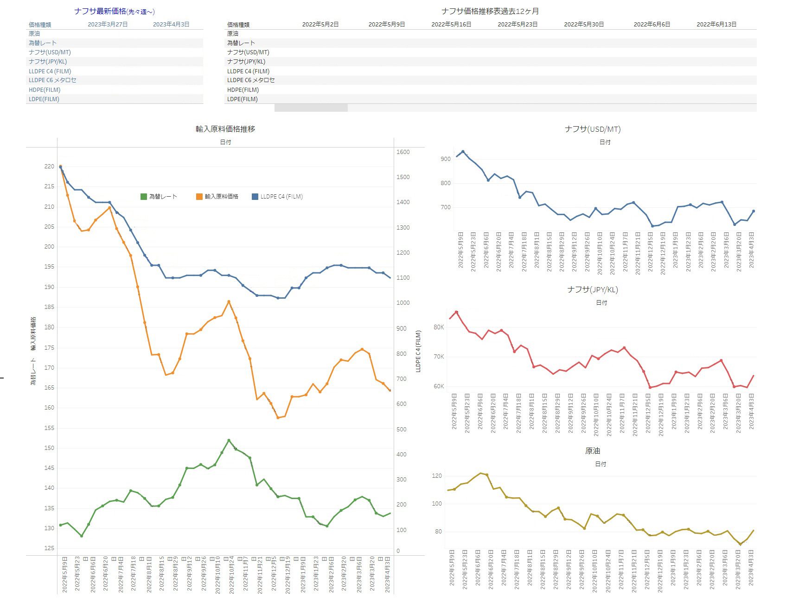Click HDPE(FILM) in the latest price table
This screenshot has width=792, height=603.
(x=45, y=90)
